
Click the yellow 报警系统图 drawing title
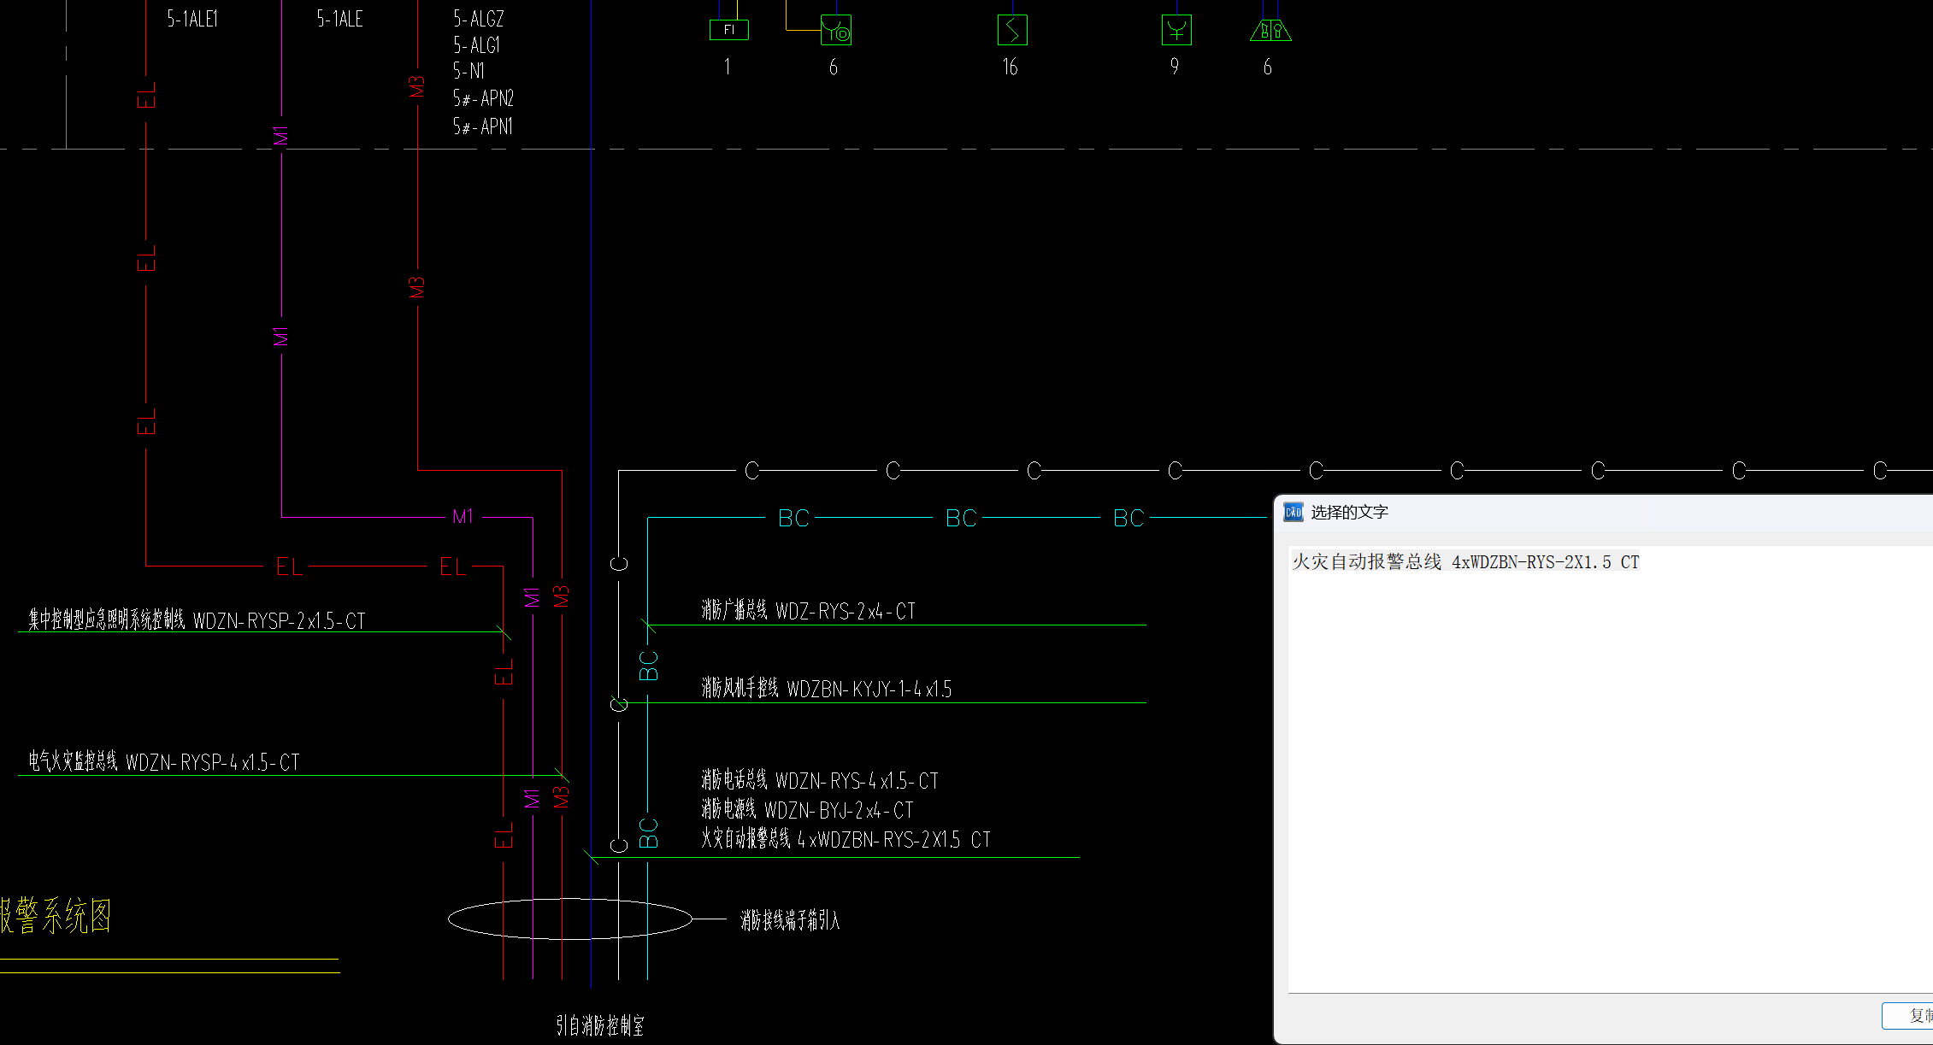click(56, 916)
